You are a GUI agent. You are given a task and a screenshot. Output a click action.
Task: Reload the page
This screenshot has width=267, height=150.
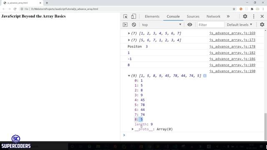tap(15, 9)
